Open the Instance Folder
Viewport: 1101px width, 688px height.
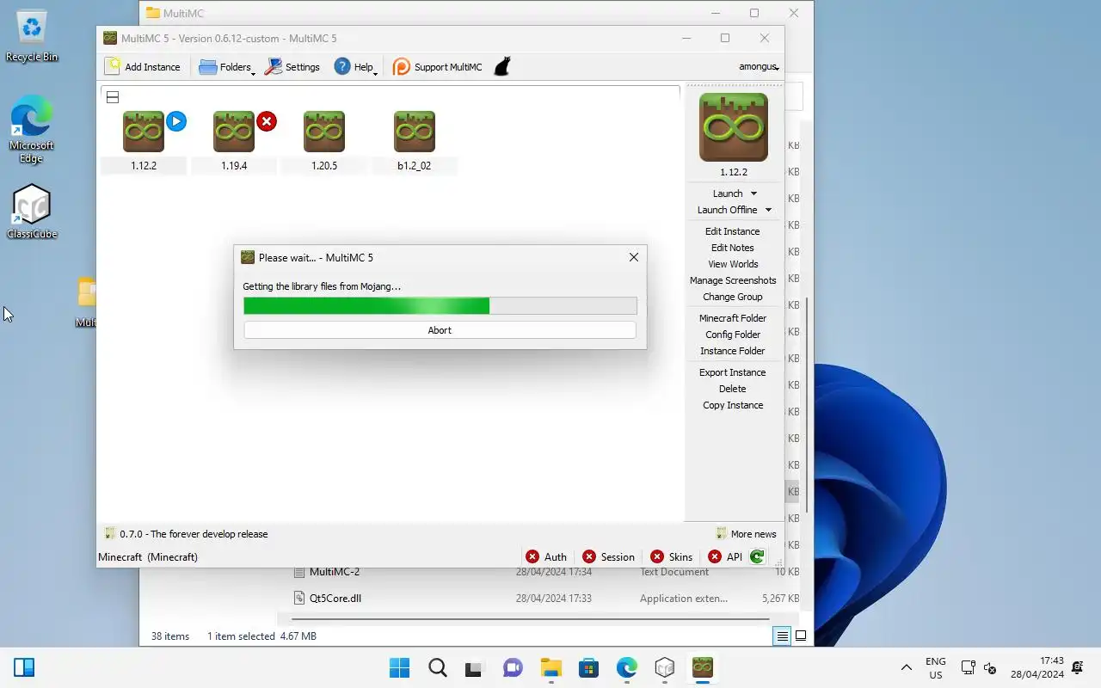click(733, 351)
